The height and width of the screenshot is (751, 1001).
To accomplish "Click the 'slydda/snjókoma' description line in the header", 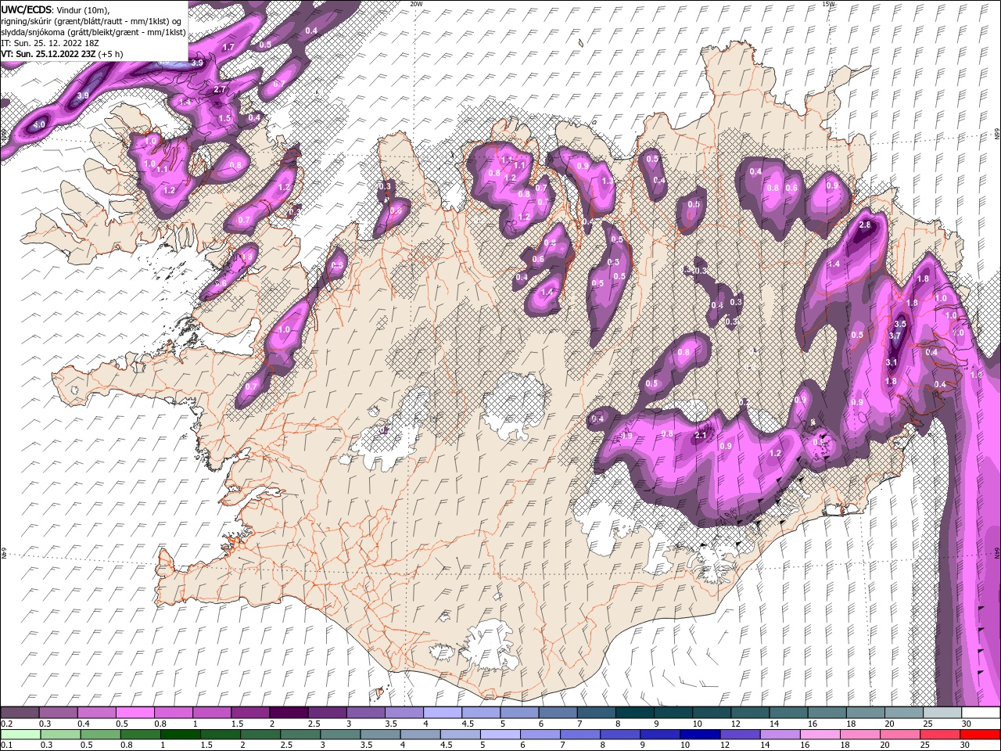I will pos(93,32).
